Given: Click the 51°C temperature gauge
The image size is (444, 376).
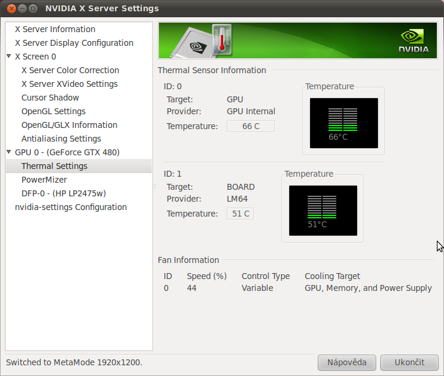Looking at the screenshot, I should click(323, 211).
